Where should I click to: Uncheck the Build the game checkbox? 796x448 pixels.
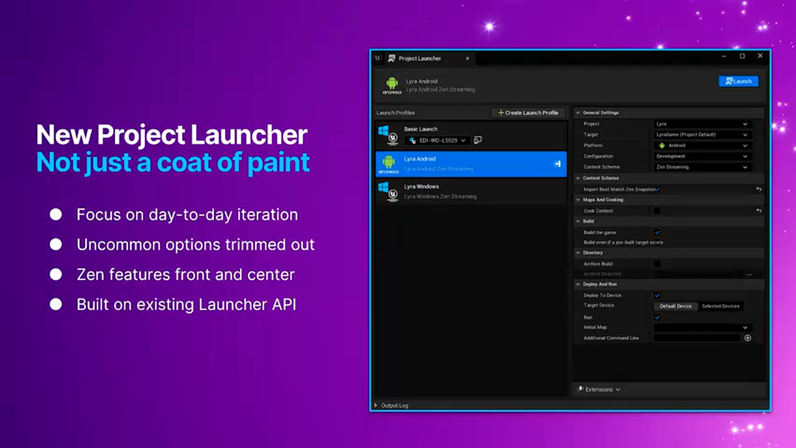click(657, 232)
